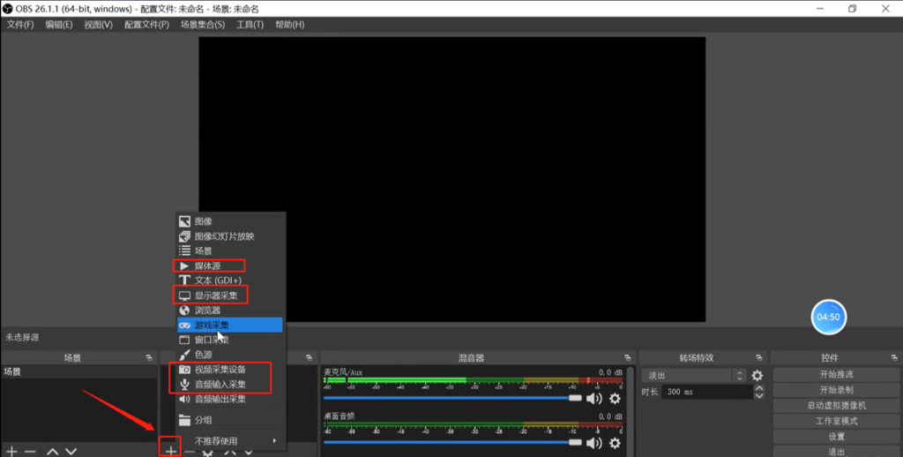Select 音频输出采集 audio output capture
The height and width of the screenshot is (457, 903).
tap(230, 399)
